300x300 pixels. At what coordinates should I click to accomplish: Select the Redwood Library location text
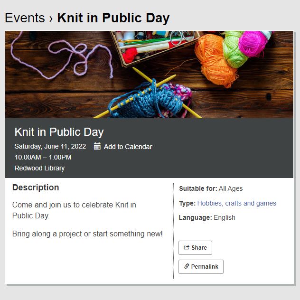click(x=39, y=168)
